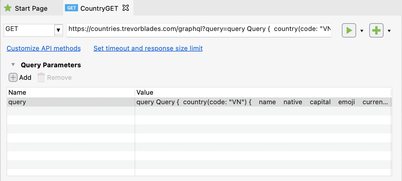Click the star icon on the Start Page tab
402x181 pixels.
pos(7,8)
